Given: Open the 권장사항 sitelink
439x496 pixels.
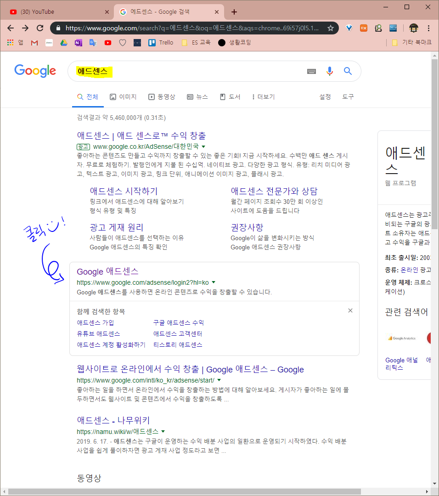Looking at the screenshot, I should point(247,227).
